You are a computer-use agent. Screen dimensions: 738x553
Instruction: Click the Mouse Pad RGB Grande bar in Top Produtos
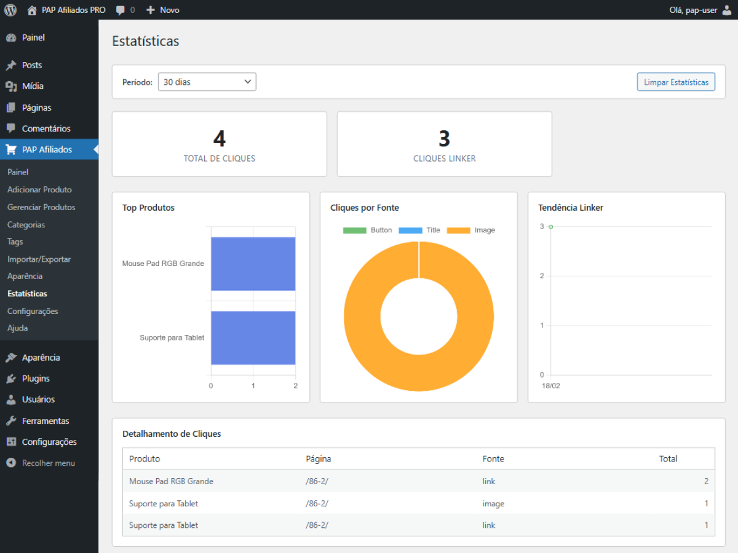point(253,263)
